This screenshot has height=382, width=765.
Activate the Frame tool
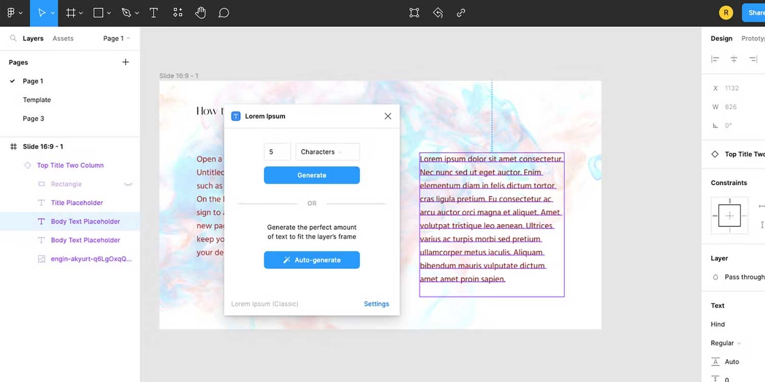click(x=71, y=13)
